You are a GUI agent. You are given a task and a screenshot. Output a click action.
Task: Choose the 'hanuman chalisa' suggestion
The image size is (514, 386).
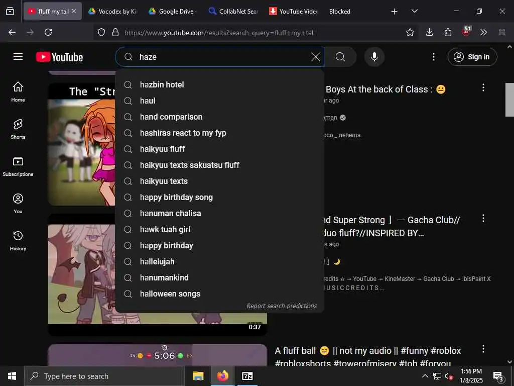tap(220, 213)
